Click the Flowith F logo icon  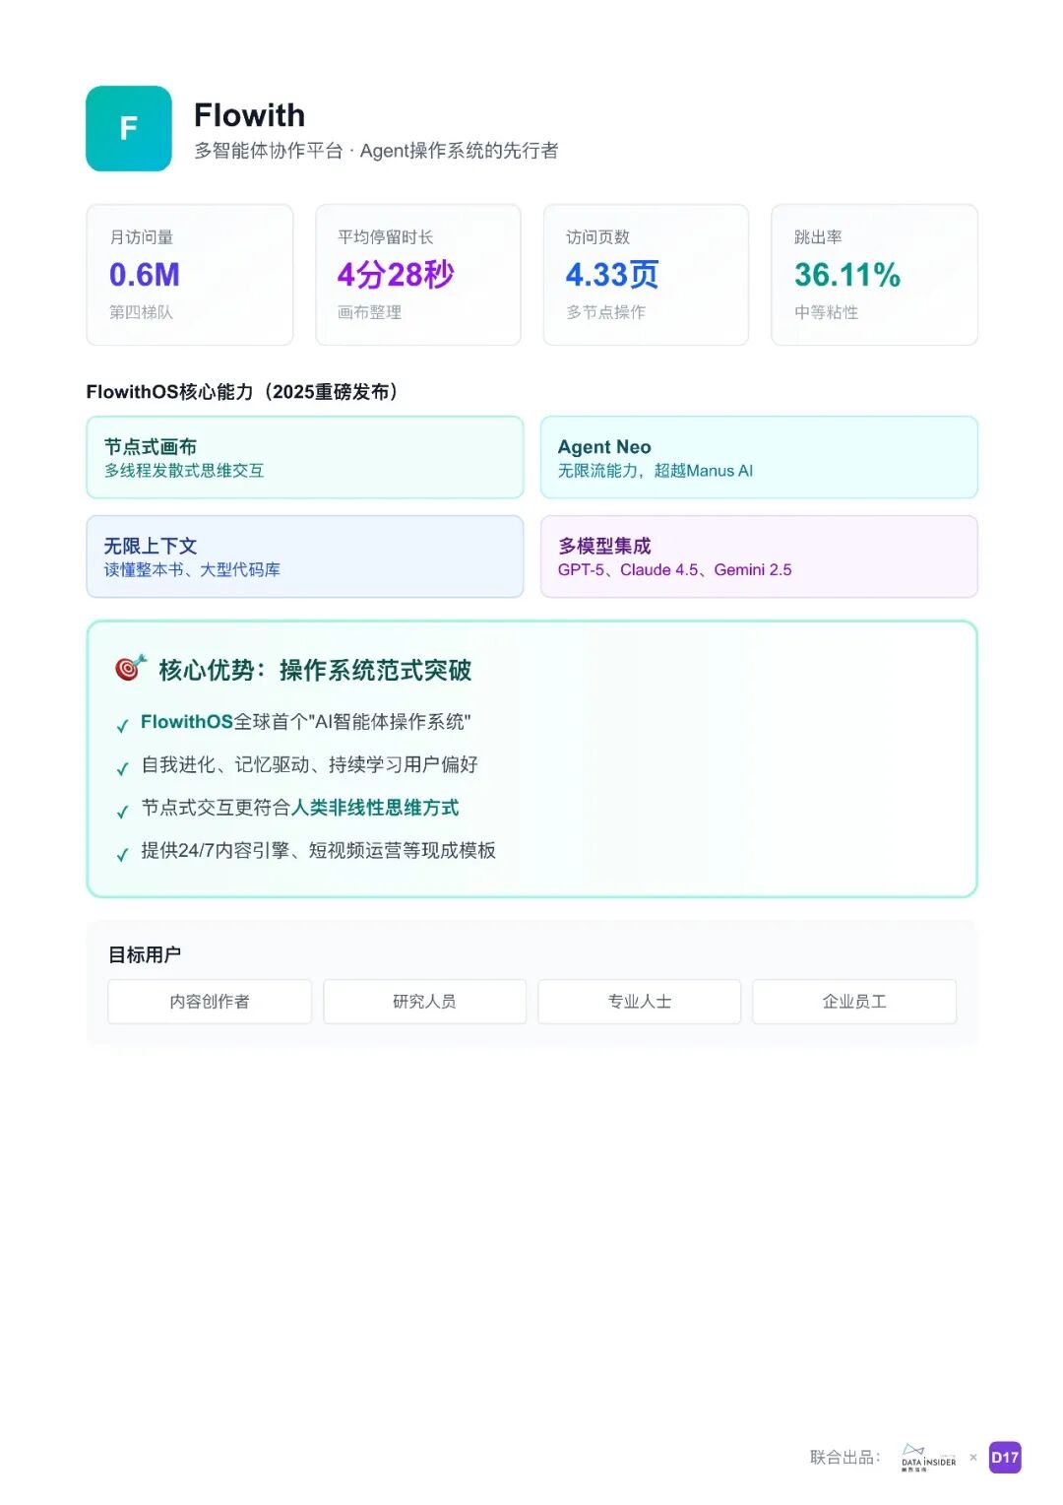click(129, 129)
